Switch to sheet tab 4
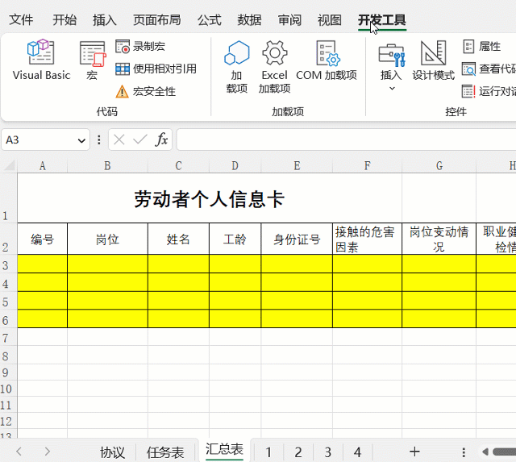The width and height of the screenshot is (516, 462). [x=357, y=452]
